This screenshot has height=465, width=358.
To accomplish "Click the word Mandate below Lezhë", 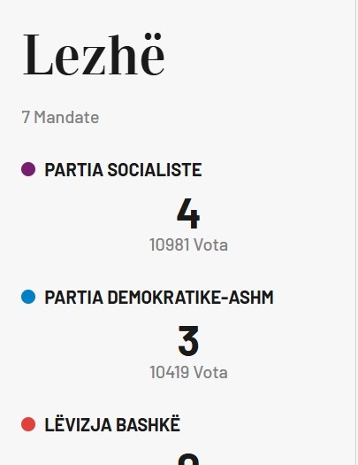I will pyautogui.click(x=66, y=117).
